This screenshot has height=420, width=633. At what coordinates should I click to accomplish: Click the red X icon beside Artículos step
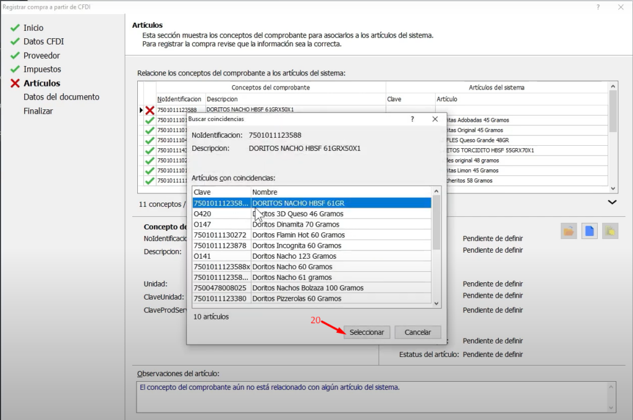[15, 83]
